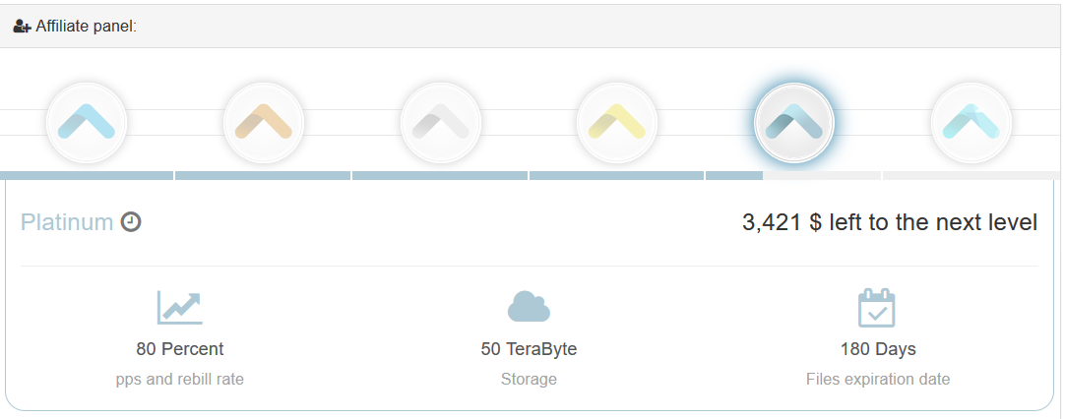Select the bronze second level badge

pyautogui.click(x=263, y=122)
